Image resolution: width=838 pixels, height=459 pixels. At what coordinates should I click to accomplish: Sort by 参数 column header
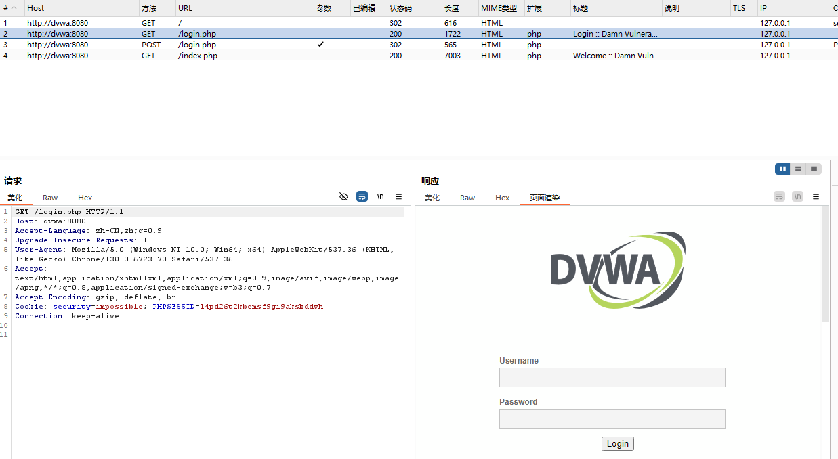point(332,8)
